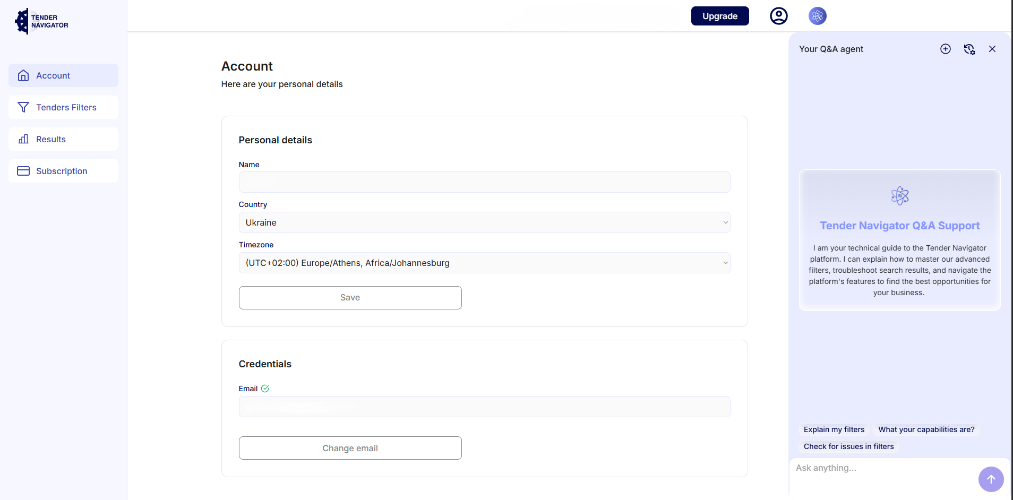Start a new chat with plus icon
Viewport: 1013px width, 500px height.
pyautogui.click(x=945, y=49)
